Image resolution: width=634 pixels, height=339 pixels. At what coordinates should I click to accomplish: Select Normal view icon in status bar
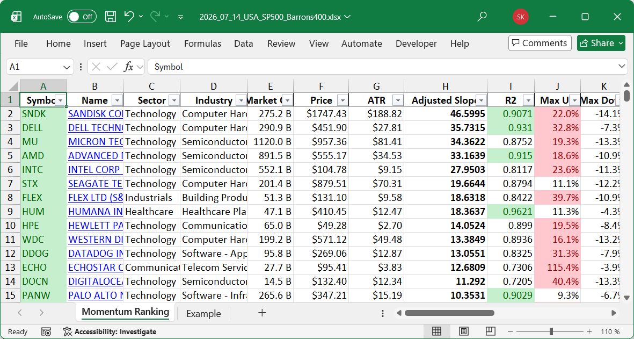coord(436,331)
